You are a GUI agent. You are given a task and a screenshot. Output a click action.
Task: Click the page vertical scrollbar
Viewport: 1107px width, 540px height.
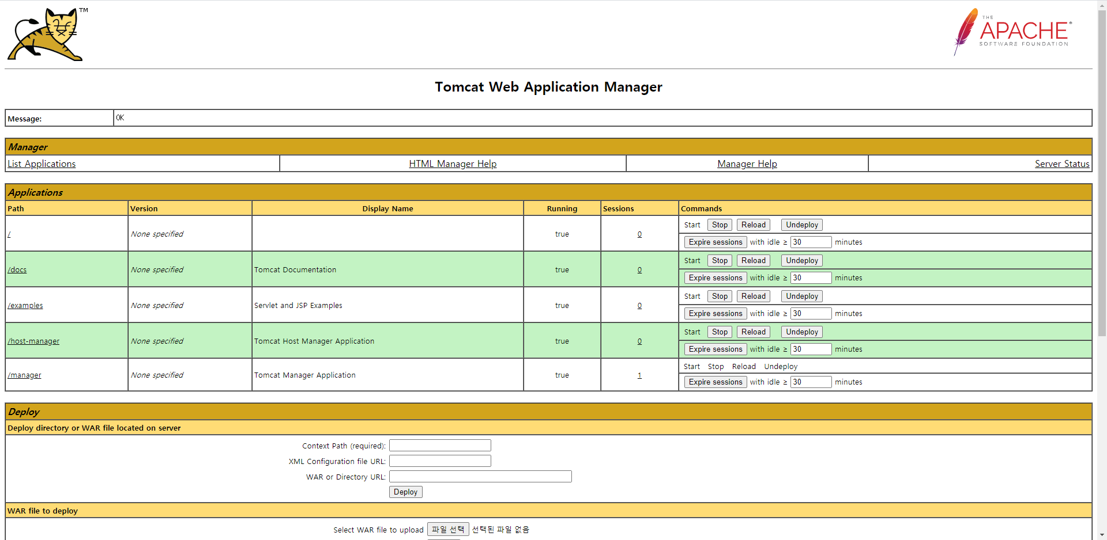coord(1102,173)
